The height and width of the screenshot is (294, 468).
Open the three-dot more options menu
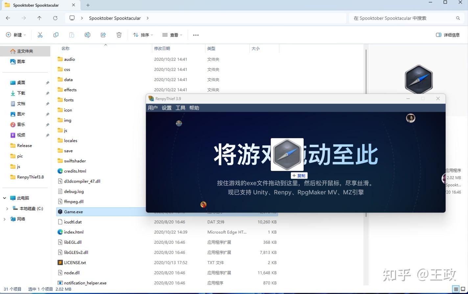(196, 35)
